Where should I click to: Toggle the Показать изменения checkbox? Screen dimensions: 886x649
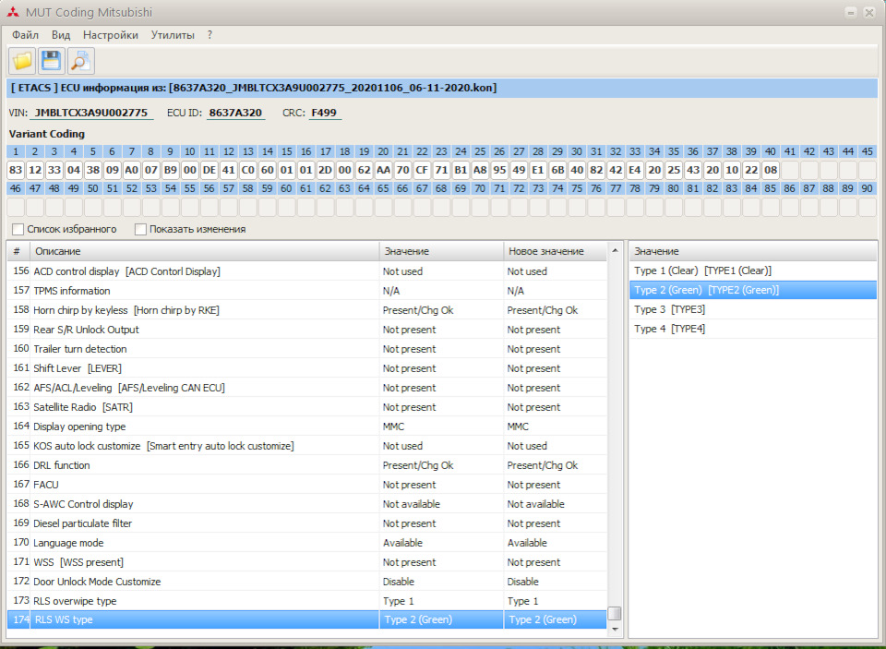pyautogui.click(x=140, y=229)
